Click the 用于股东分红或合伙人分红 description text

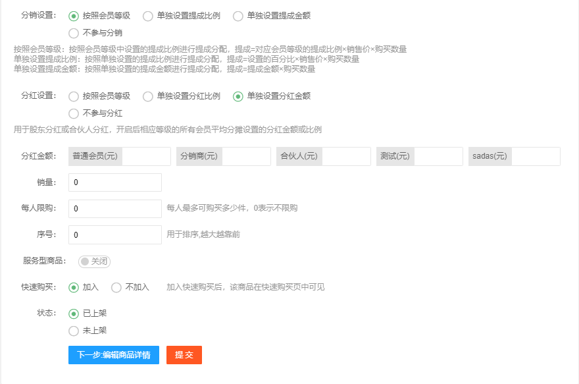[x=168, y=130]
